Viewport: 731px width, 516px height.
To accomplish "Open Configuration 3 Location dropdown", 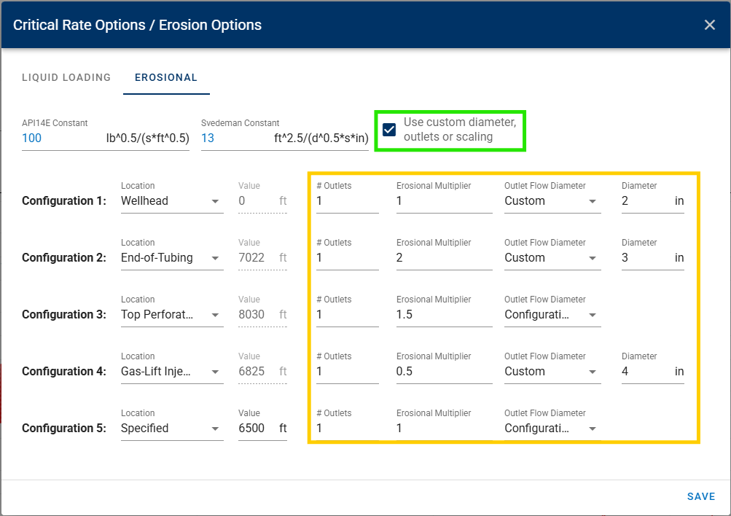I will point(171,315).
